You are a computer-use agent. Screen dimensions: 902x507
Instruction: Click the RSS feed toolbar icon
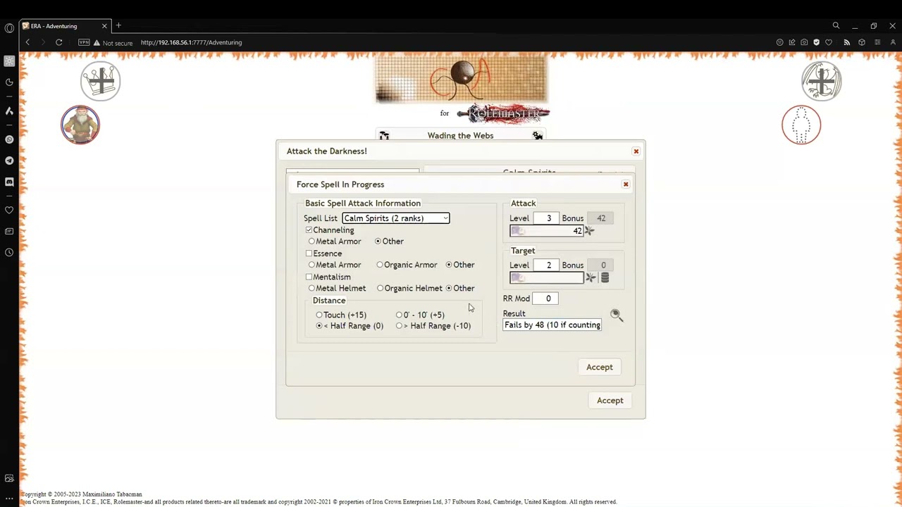pyautogui.click(x=846, y=43)
